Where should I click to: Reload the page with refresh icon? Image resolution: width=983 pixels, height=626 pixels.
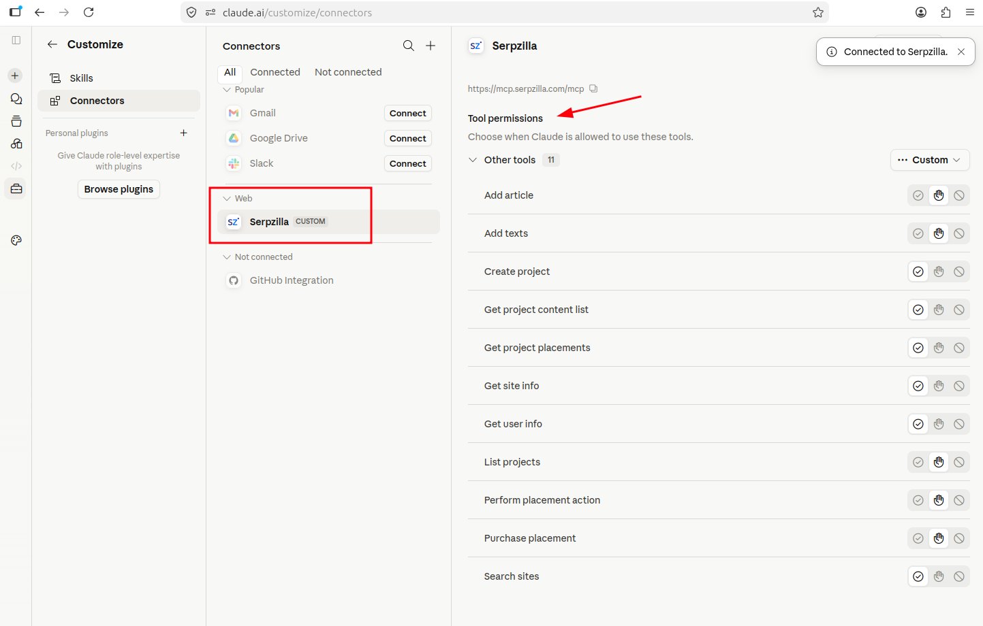point(89,12)
